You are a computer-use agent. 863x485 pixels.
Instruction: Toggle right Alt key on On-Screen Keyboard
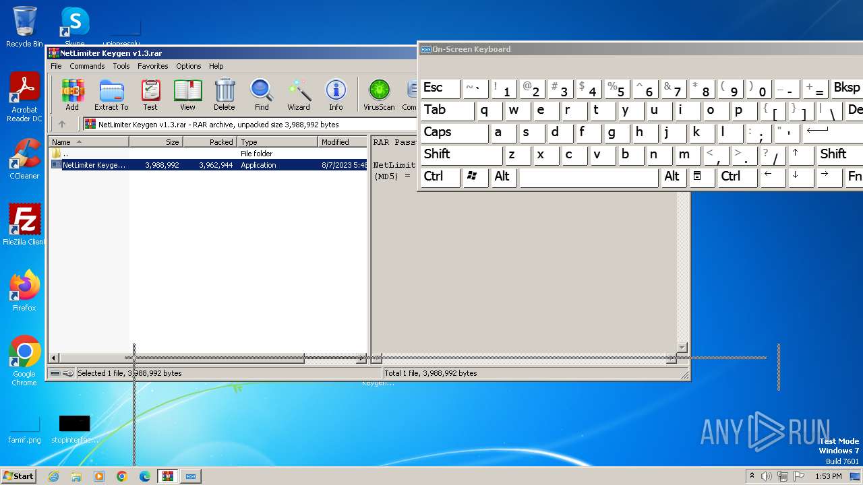(674, 177)
